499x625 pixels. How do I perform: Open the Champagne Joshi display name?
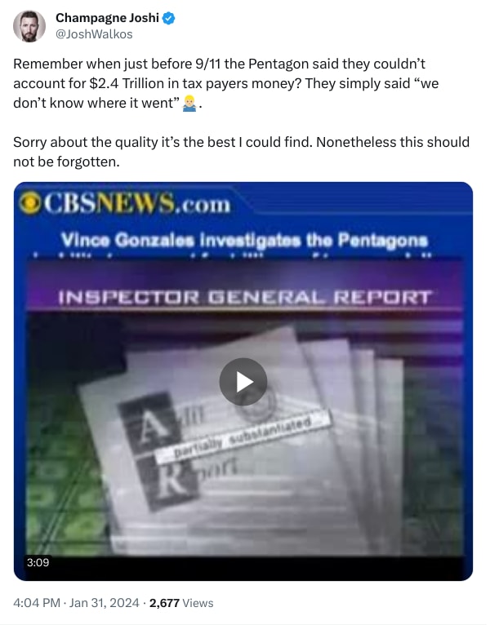click(x=107, y=18)
